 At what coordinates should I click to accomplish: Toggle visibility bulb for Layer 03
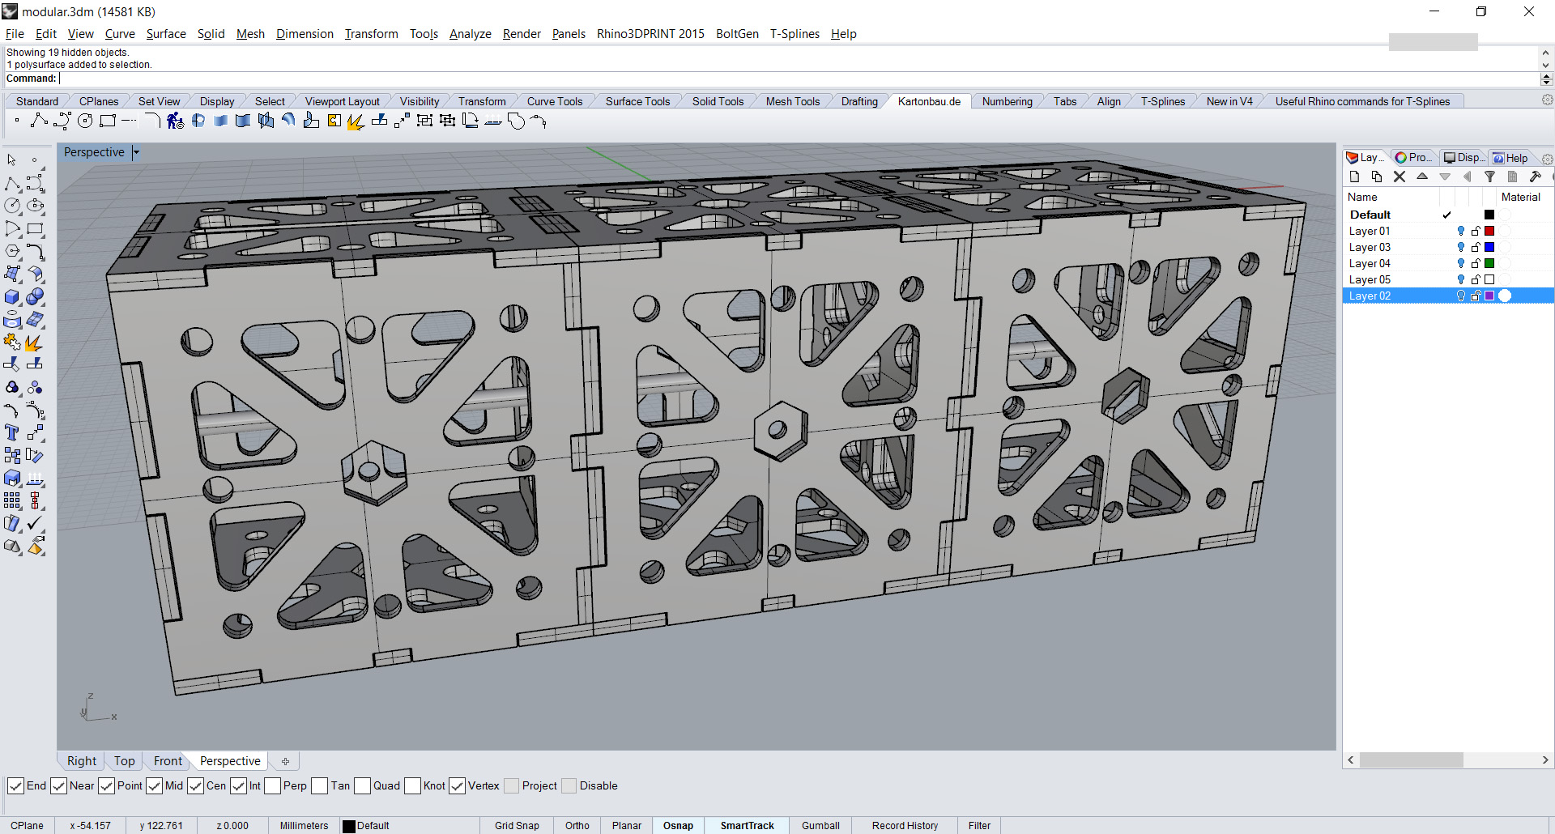(1461, 247)
